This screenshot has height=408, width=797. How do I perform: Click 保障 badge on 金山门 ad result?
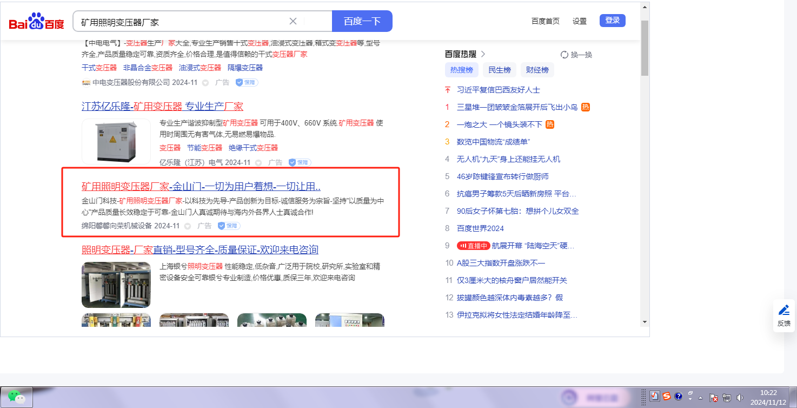pos(229,226)
